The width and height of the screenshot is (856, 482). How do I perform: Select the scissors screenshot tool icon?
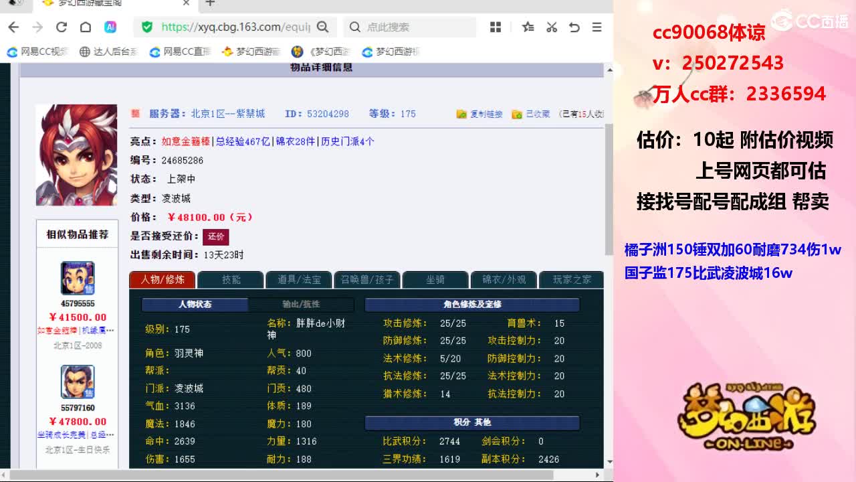pos(552,27)
